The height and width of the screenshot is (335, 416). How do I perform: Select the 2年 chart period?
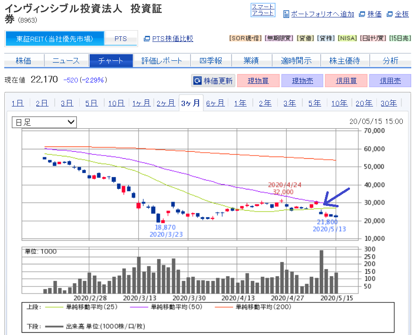tap(265, 103)
